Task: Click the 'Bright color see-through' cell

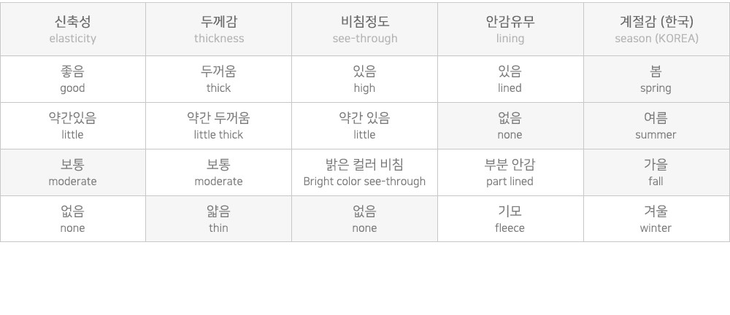Action: tap(364, 172)
